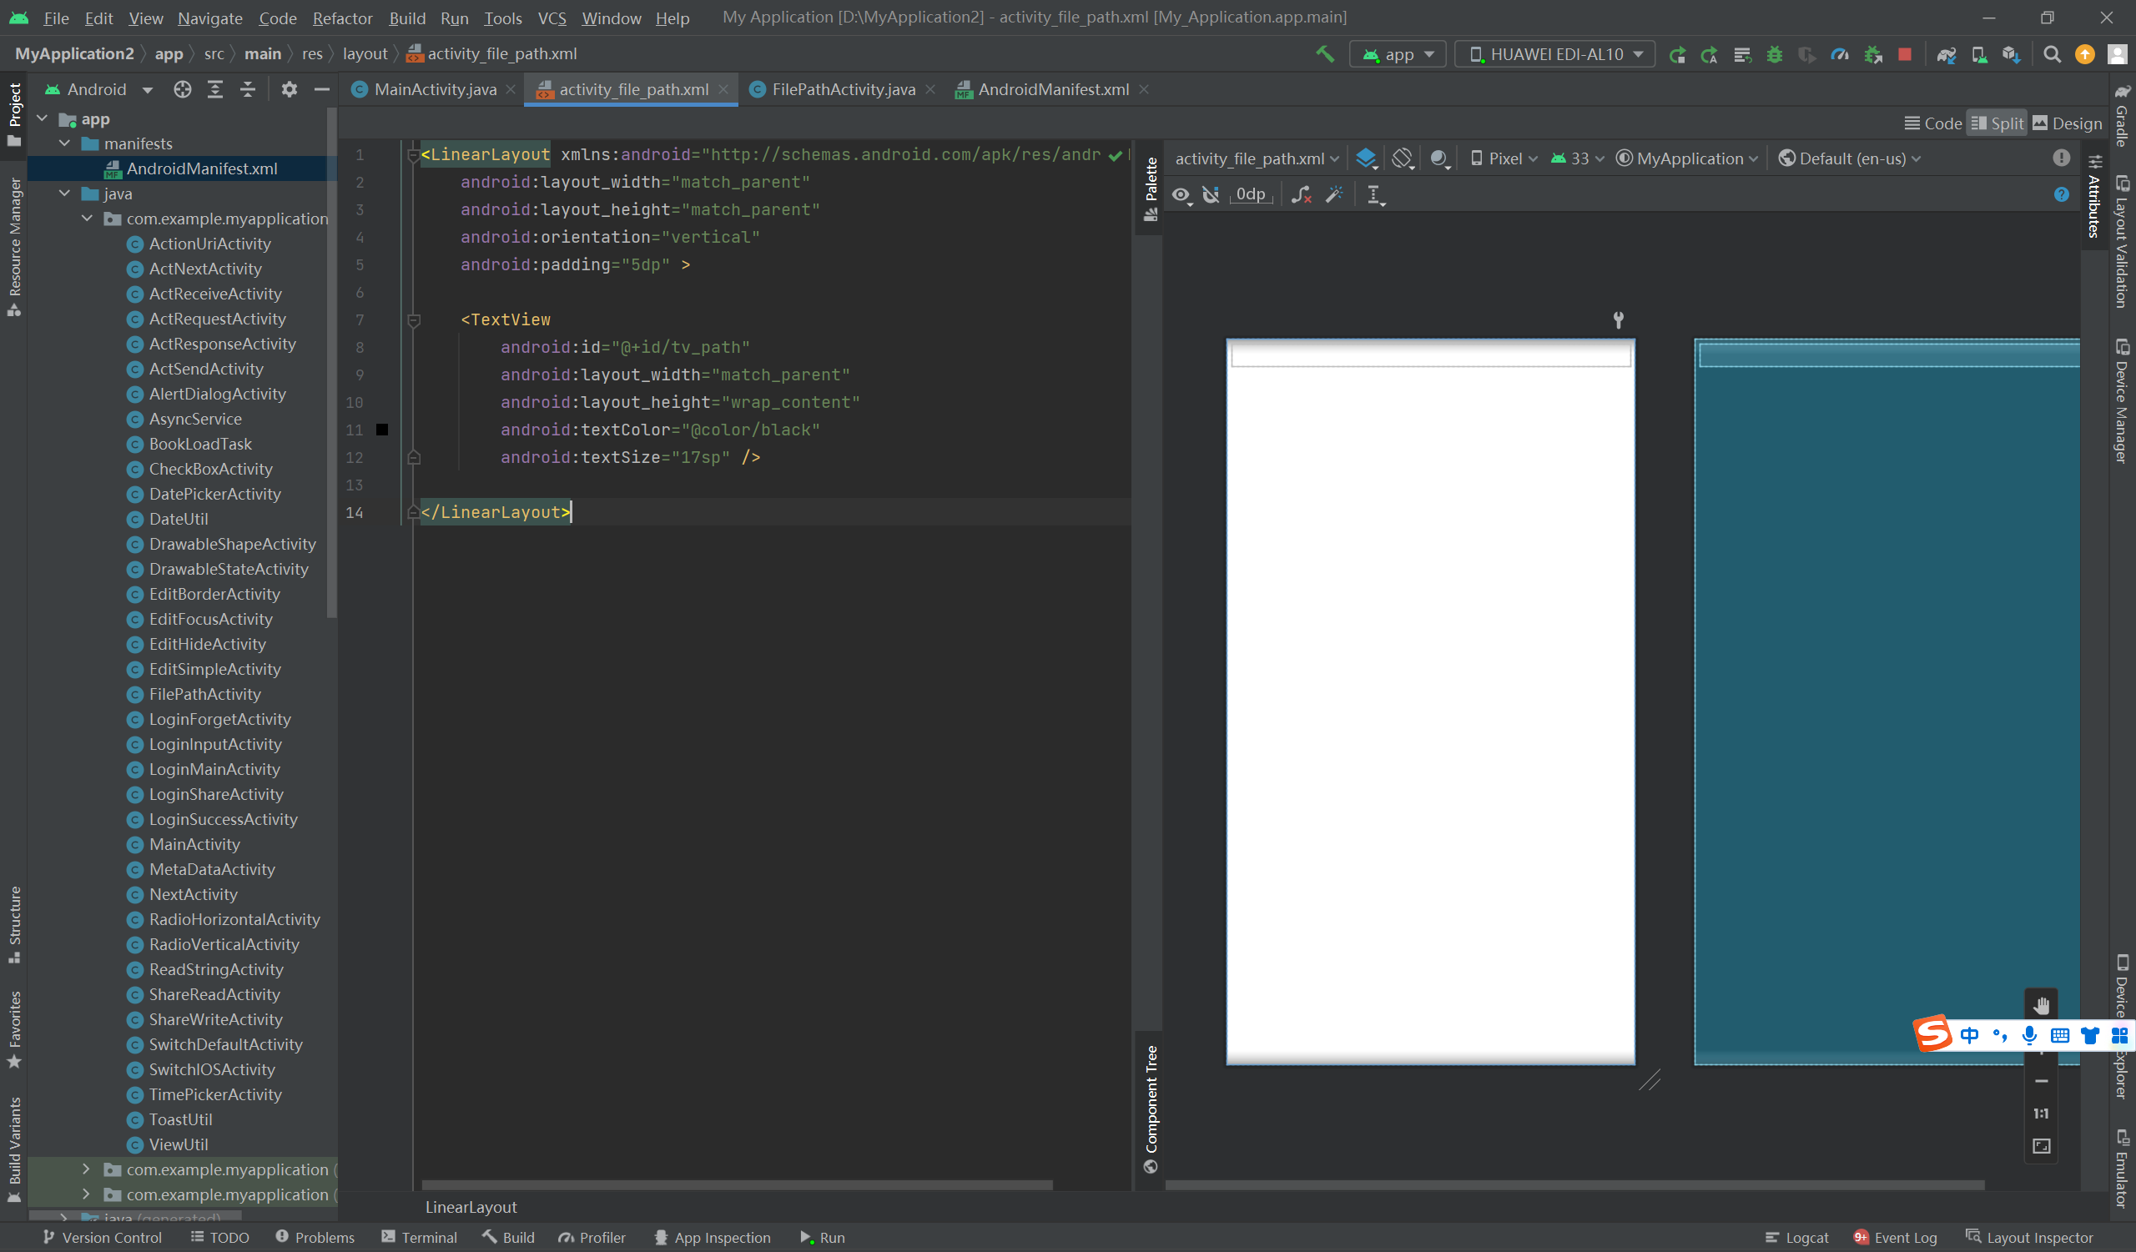This screenshot has width=2136, height=1252.
Task: Open the Refactor menu
Action: pyautogui.click(x=341, y=18)
